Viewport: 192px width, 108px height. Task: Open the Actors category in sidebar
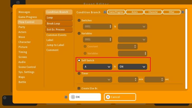(x=22, y=32)
